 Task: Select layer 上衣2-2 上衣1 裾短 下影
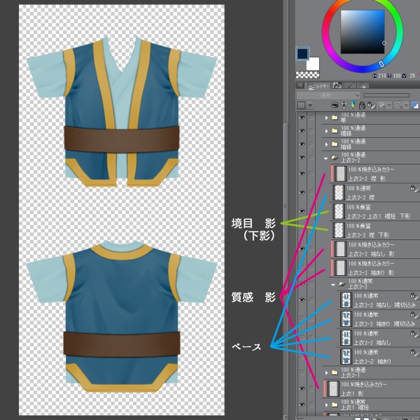point(374,211)
